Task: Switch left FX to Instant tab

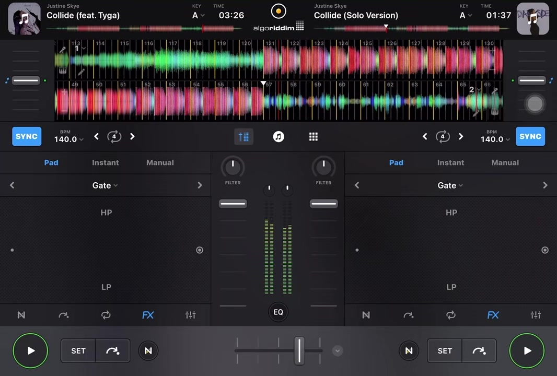Action: [106, 162]
